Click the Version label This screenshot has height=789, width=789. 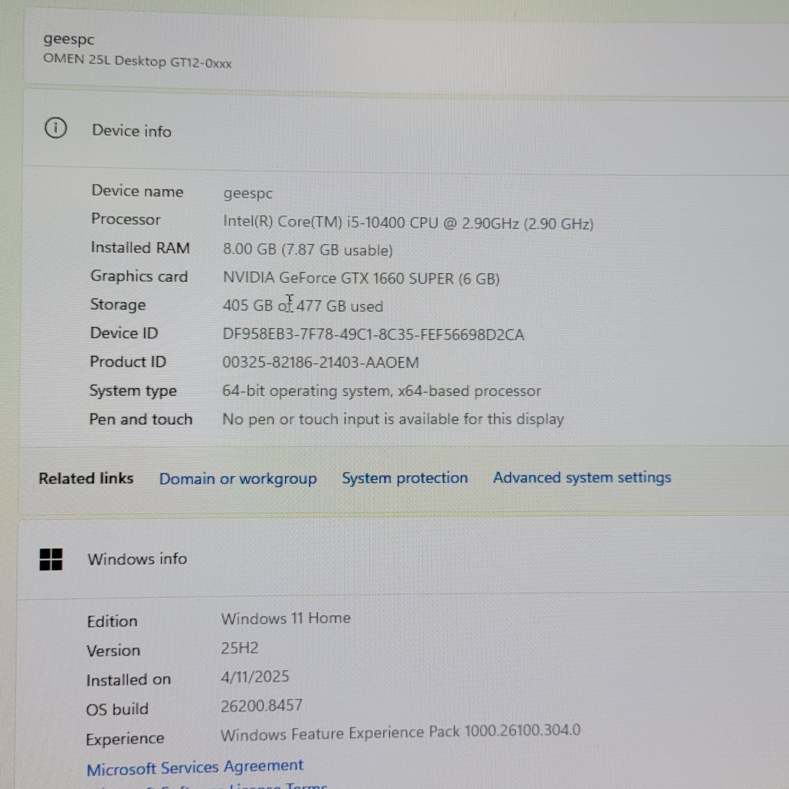(x=113, y=651)
